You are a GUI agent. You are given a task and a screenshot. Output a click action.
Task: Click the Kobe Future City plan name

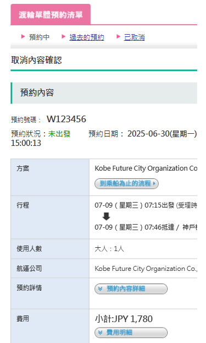coord(146,168)
